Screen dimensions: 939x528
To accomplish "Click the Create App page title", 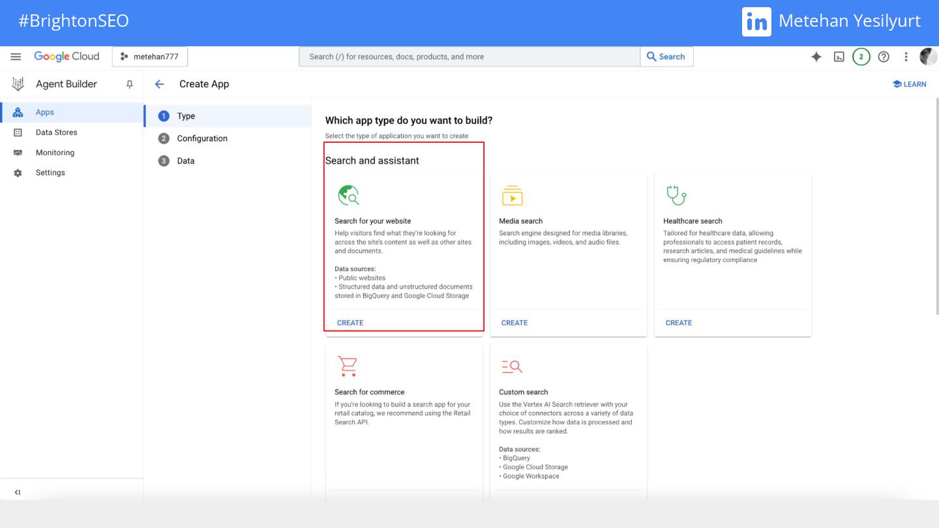I will click(204, 84).
